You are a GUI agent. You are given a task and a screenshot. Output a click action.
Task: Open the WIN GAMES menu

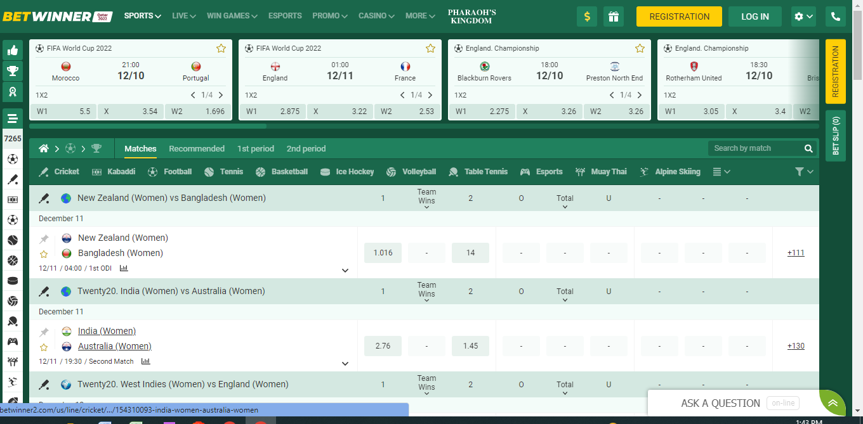click(232, 16)
